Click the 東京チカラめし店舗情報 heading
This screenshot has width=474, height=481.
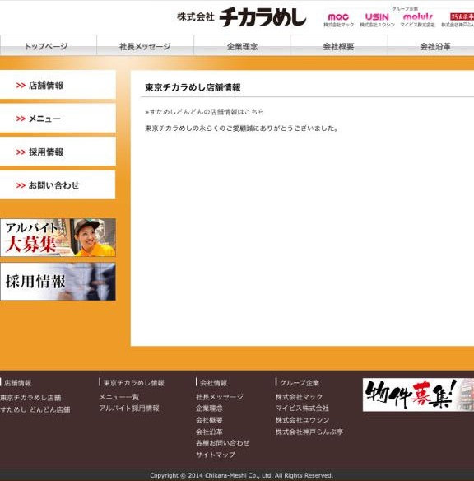[193, 87]
